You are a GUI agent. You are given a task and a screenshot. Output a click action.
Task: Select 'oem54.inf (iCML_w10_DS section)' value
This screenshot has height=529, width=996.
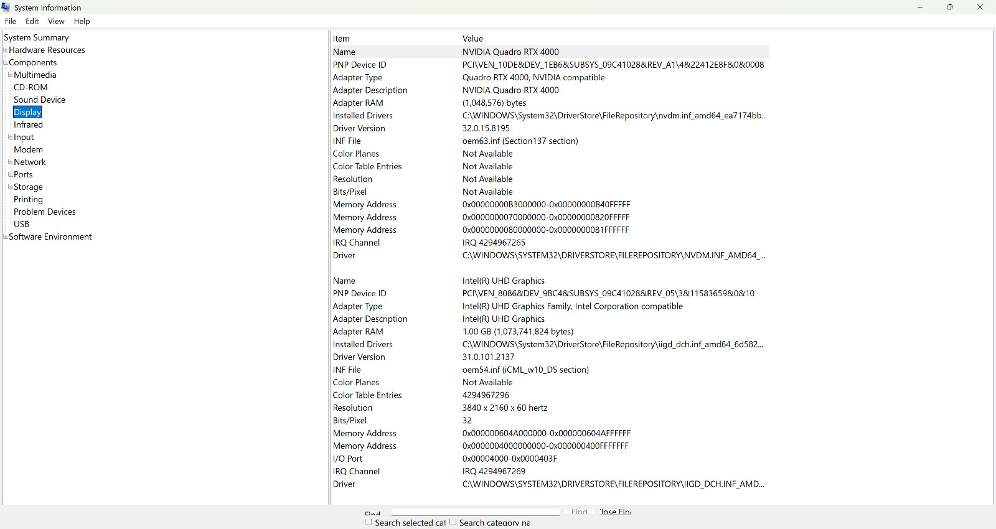(x=525, y=370)
